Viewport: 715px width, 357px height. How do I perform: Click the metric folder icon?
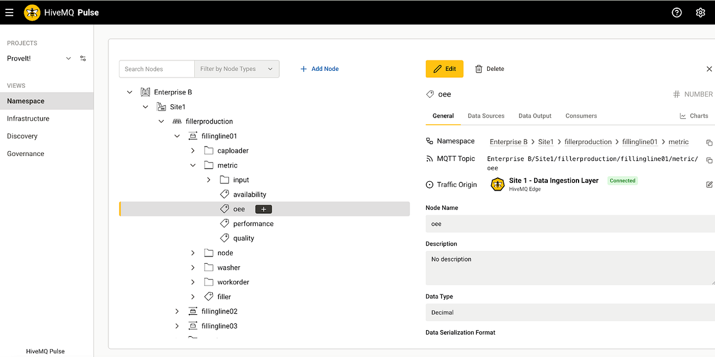coord(208,165)
